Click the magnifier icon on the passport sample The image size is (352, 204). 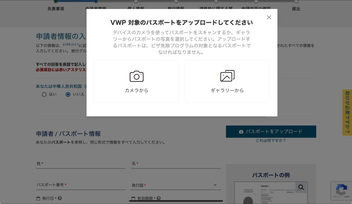point(301,187)
